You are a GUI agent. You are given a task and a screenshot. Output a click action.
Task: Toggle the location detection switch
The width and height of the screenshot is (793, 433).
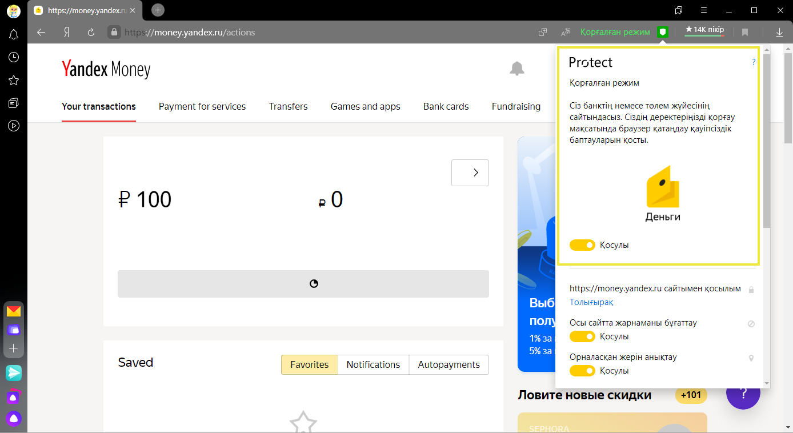click(582, 371)
